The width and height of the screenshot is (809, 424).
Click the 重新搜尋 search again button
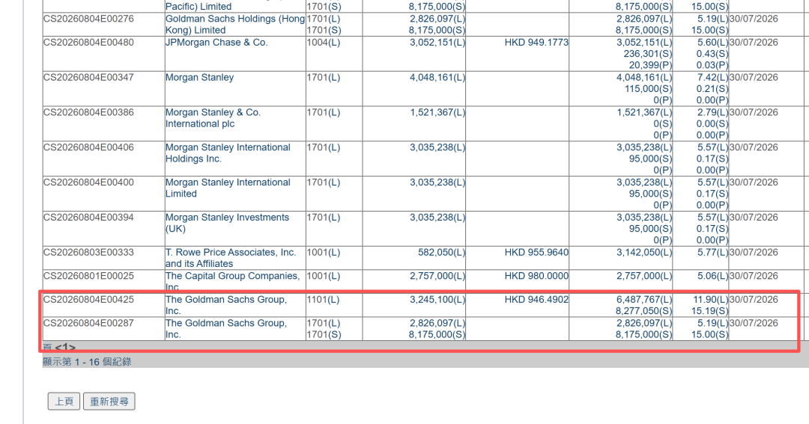coord(109,402)
